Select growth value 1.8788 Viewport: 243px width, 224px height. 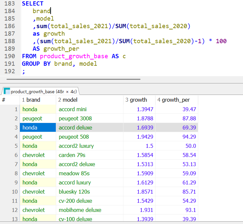pyautogui.click(x=139, y=118)
